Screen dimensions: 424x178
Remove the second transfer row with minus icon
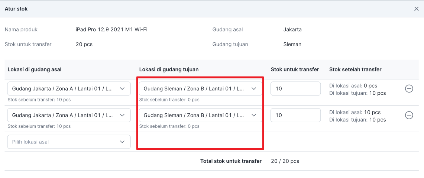pos(409,115)
